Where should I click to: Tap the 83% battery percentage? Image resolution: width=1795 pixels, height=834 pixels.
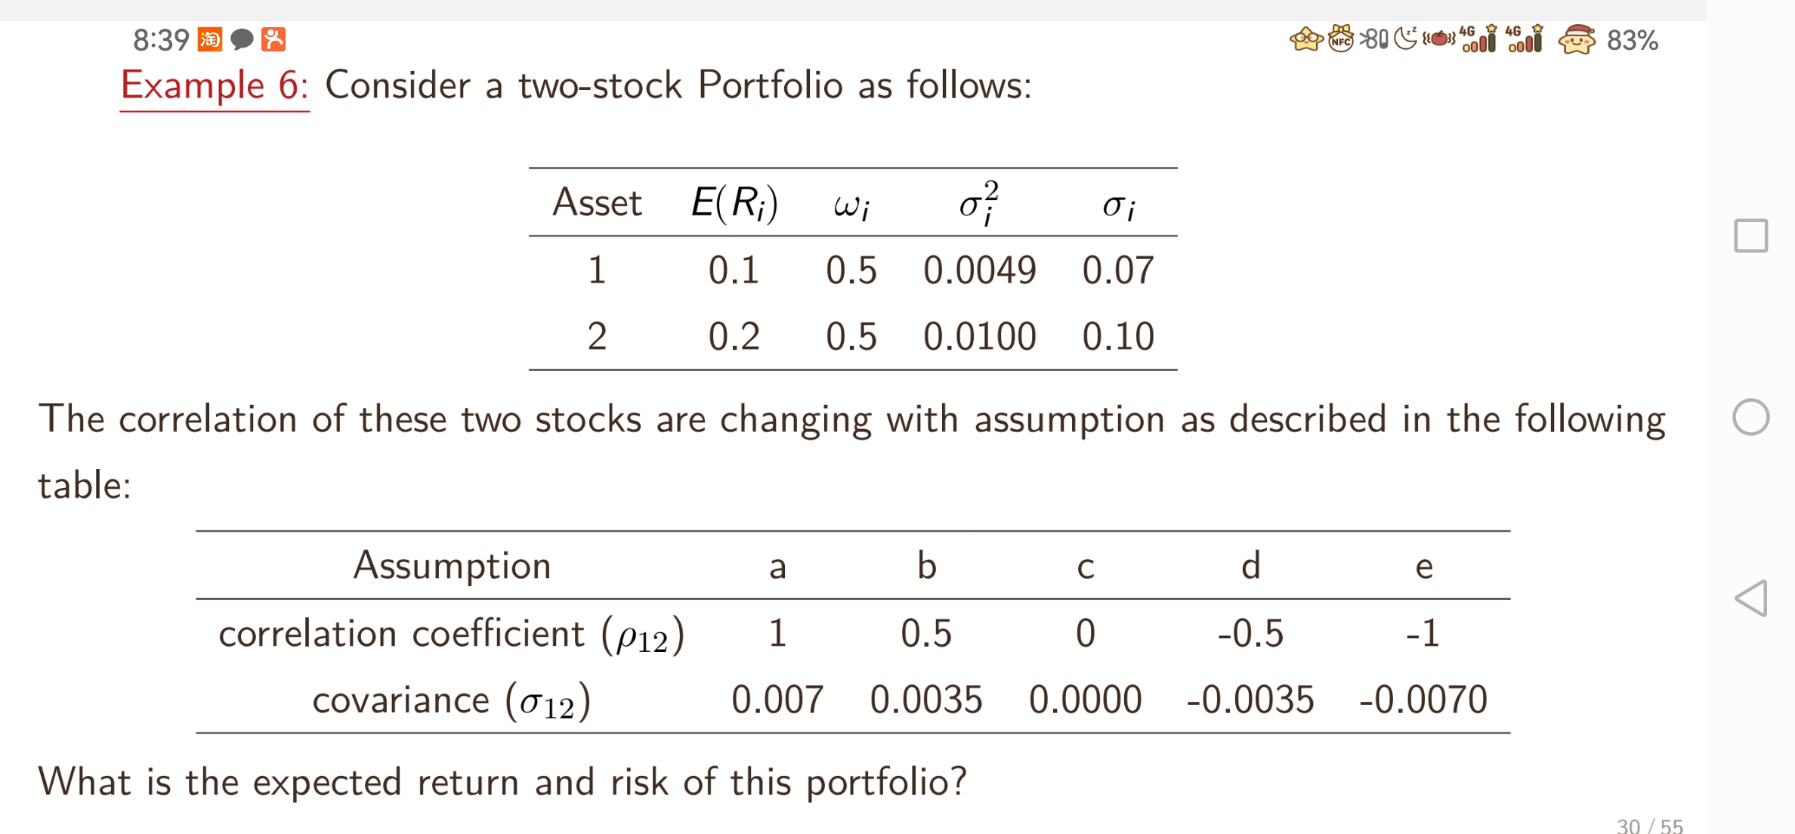(1632, 40)
